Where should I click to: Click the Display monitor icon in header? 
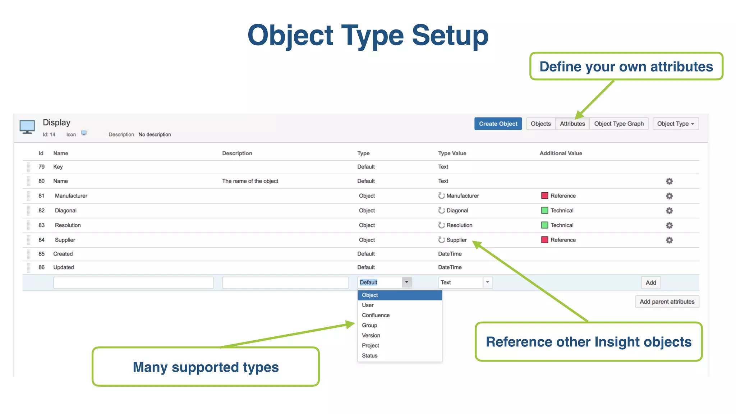[x=27, y=127]
